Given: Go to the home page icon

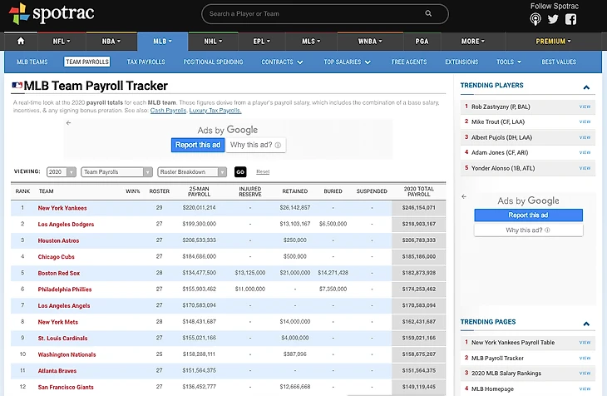Looking at the screenshot, I should pyautogui.click(x=21, y=41).
